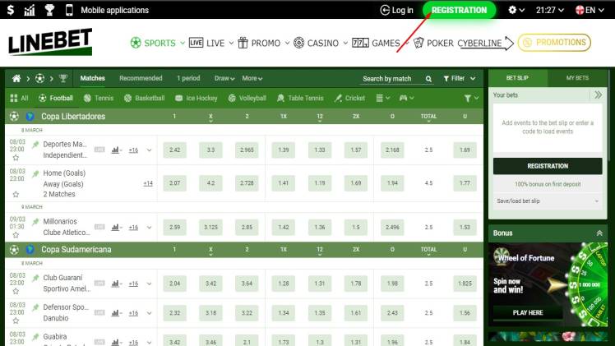The height and width of the screenshot is (346, 615).
Task: Click the Log in link
Action: click(x=396, y=10)
